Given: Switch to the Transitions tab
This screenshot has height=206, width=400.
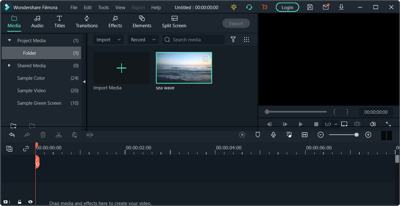Looking at the screenshot, I should tap(86, 22).
